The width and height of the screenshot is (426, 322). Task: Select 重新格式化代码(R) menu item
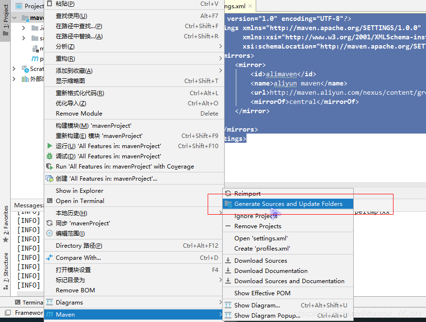[x=134, y=93]
